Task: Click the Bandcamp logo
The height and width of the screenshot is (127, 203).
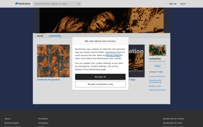Action: 23,4
